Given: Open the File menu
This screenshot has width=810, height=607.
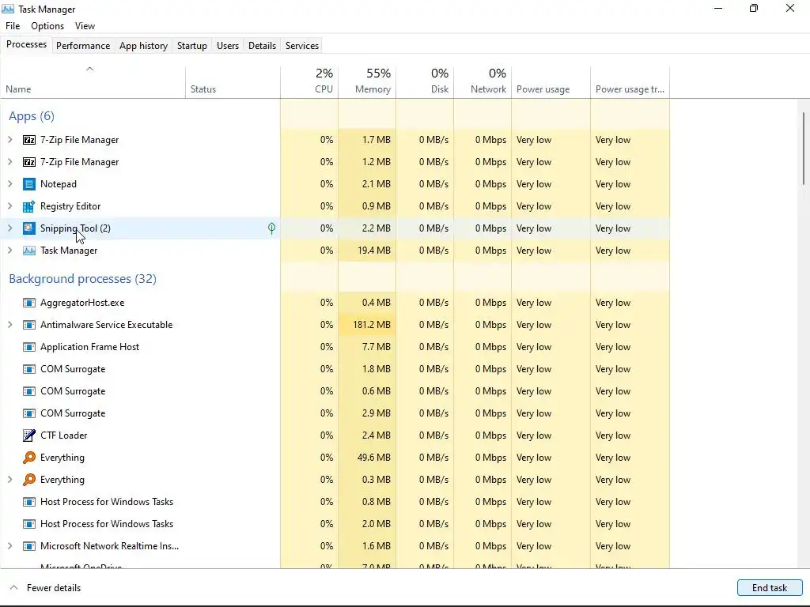Looking at the screenshot, I should pos(13,26).
